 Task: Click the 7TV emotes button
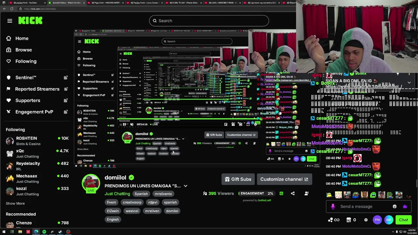(377, 220)
